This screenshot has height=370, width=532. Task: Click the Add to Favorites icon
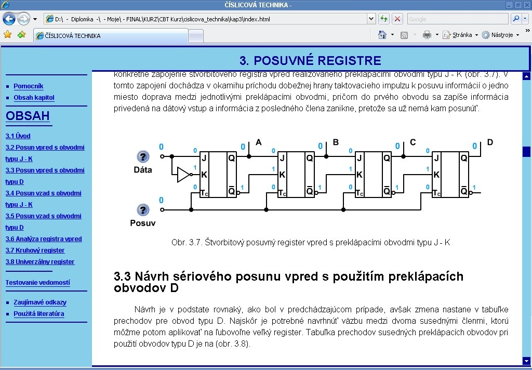click(x=21, y=35)
